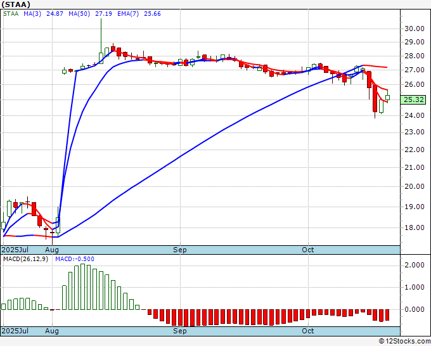Screen dimensions: 431x346
Task: Click 2025Jul on price chart time axis
Action: point(15,250)
